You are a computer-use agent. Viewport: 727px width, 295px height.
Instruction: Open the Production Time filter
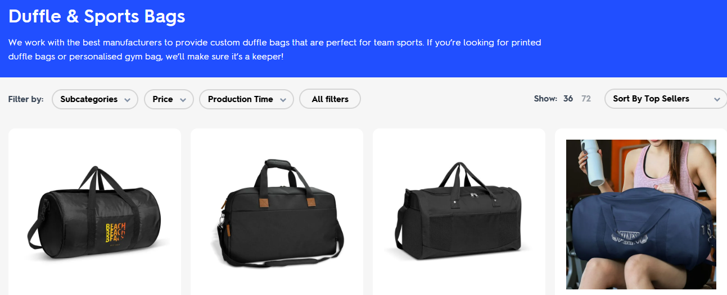246,99
